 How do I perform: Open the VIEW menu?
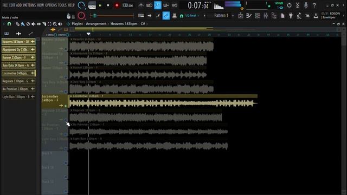[40, 5]
